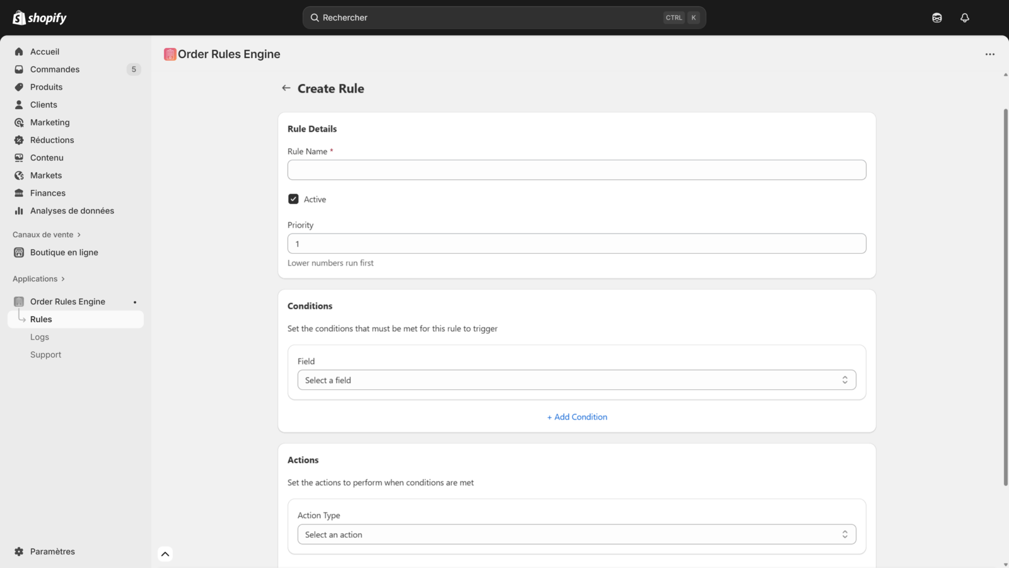This screenshot has height=568, width=1009.
Task: Open the Finances bank icon
Action: point(20,192)
